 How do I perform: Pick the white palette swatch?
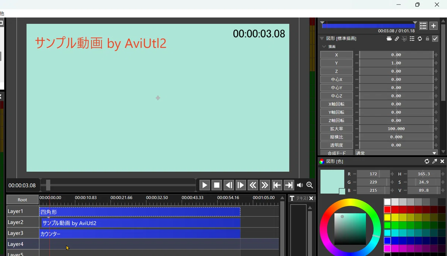point(387,202)
